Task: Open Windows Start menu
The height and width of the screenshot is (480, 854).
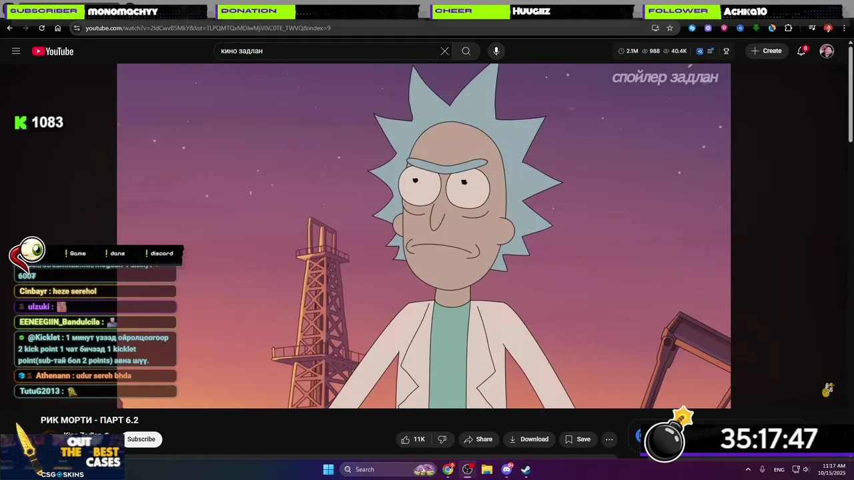Action: coord(328,469)
